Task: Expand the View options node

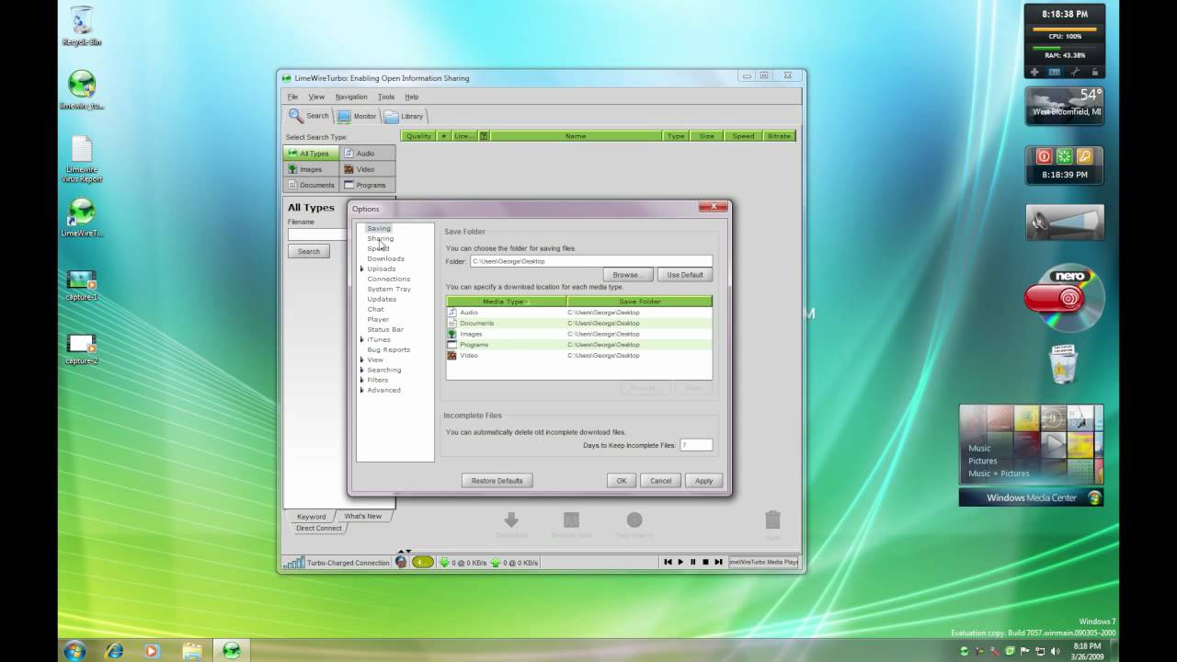Action: pos(361,360)
